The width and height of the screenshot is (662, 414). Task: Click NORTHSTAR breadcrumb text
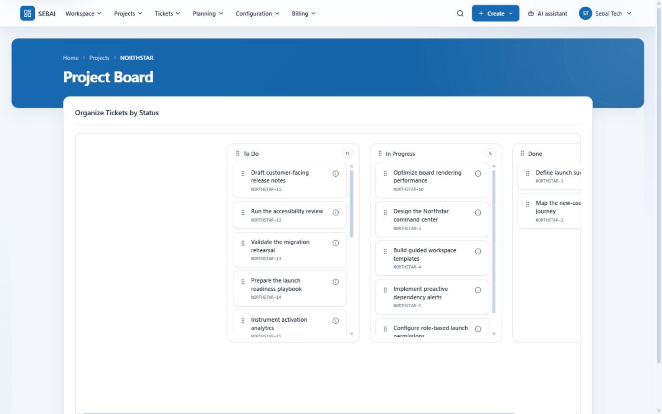137,58
